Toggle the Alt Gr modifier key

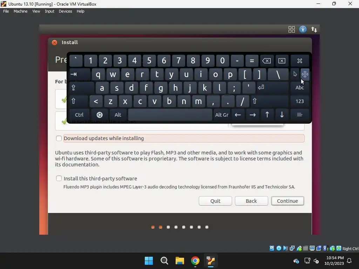(222, 115)
